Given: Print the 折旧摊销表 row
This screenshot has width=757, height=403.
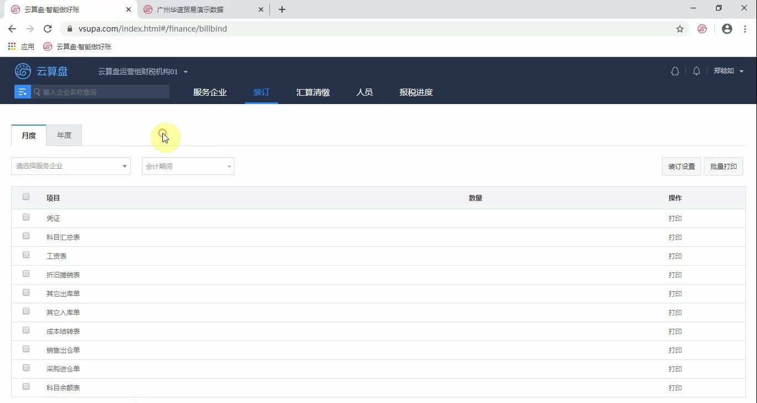Looking at the screenshot, I should tap(675, 275).
